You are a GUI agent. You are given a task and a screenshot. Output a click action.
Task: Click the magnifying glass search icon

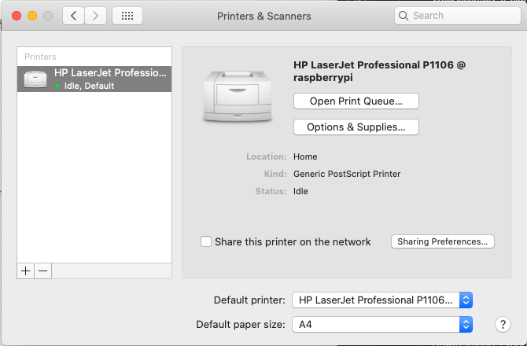coord(404,16)
